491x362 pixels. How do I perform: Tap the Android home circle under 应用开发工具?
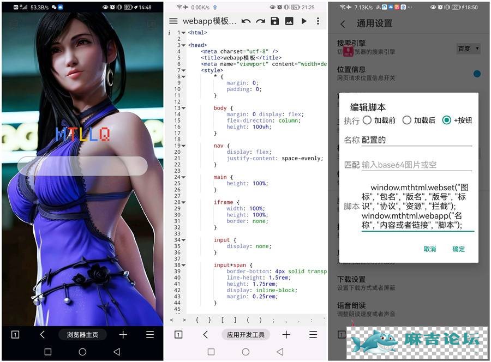[246, 352]
